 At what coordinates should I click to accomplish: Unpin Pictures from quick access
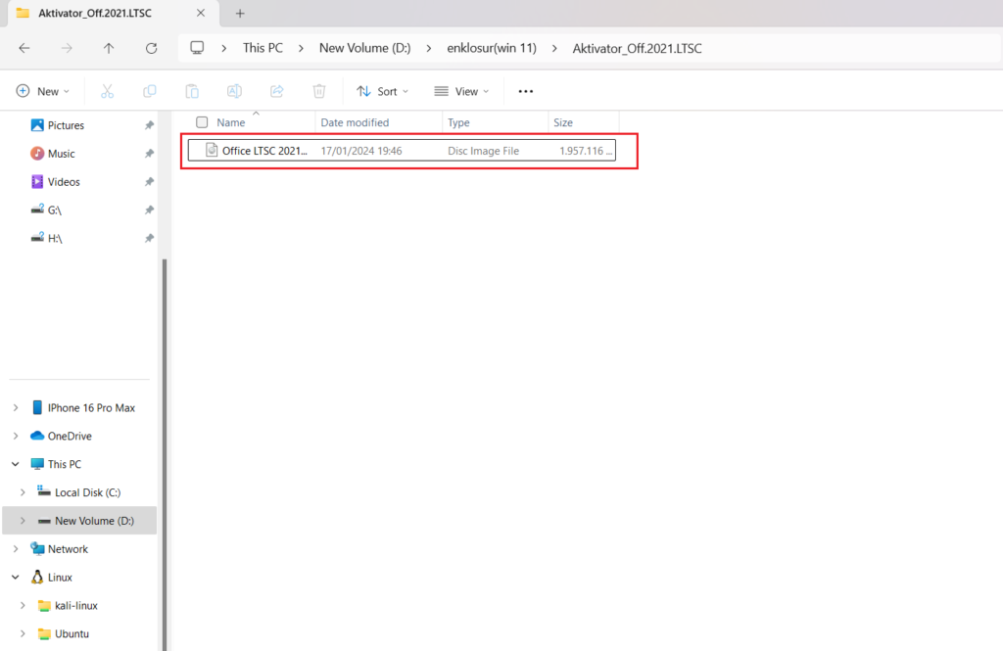(x=149, y=125)
